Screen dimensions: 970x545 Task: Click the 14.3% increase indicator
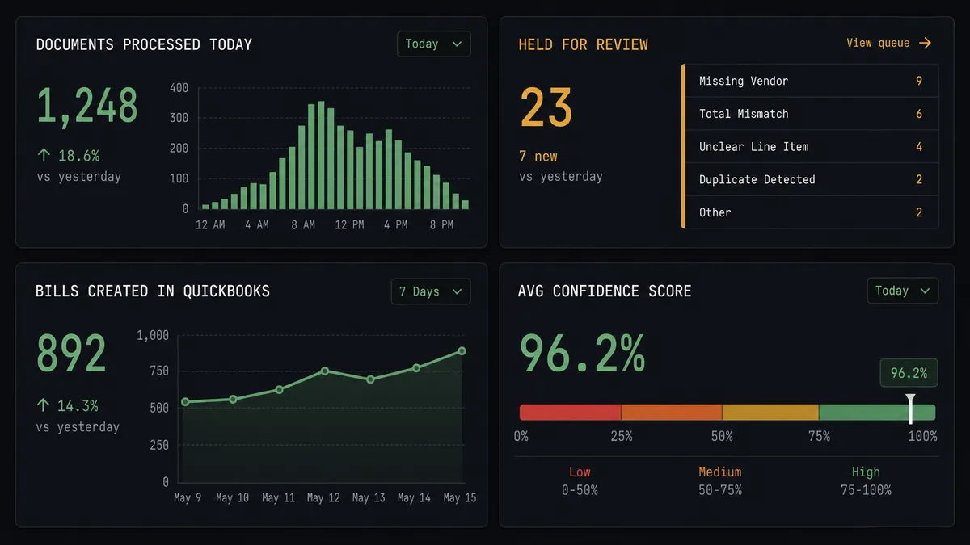click(68, 405)
